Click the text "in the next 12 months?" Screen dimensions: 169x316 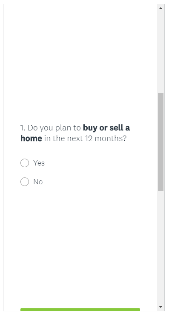85,139
